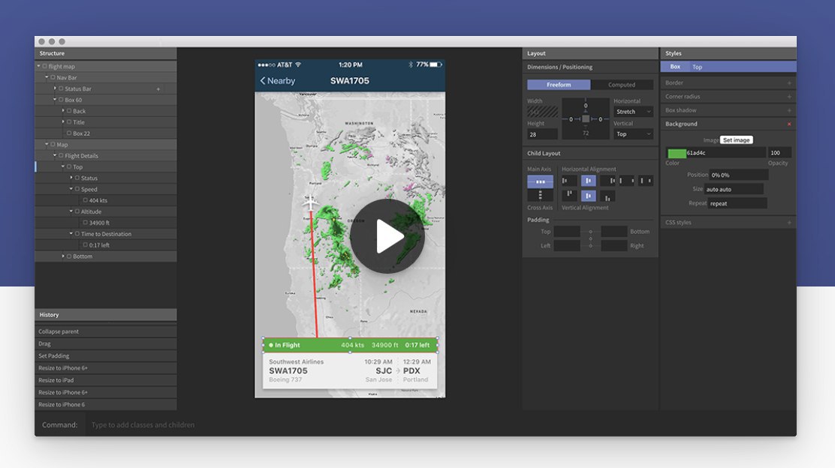
Task: Choose space-between horizontal alignment icon
Action: tap(627, 181)
